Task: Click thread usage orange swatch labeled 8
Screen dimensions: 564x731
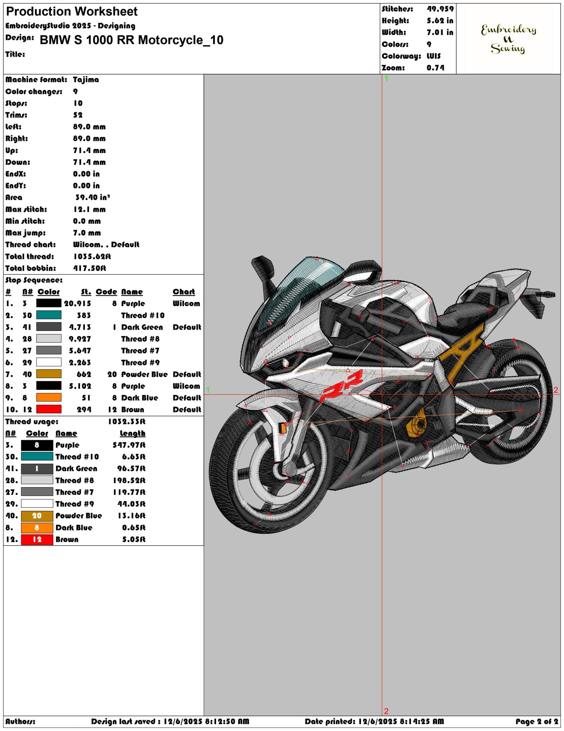Action: pyautogui.click(x=37, y=527)
